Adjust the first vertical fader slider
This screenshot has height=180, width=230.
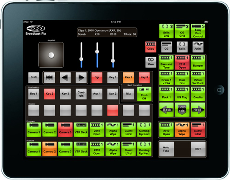click(81, 59)
